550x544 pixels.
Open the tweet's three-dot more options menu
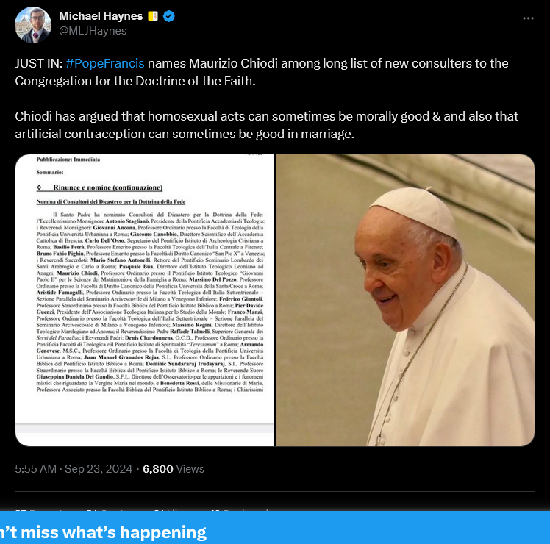[528, 18]
